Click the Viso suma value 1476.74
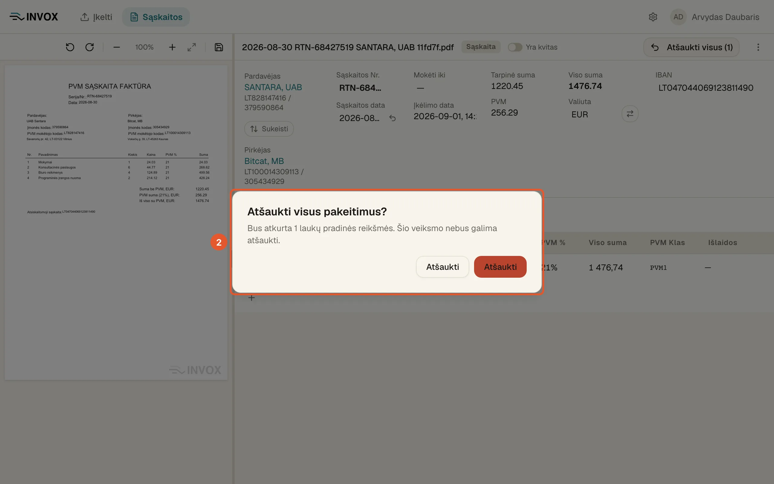The width and height of the screenshot is (774, 484). pyautogui.click(x=585, y=86)
